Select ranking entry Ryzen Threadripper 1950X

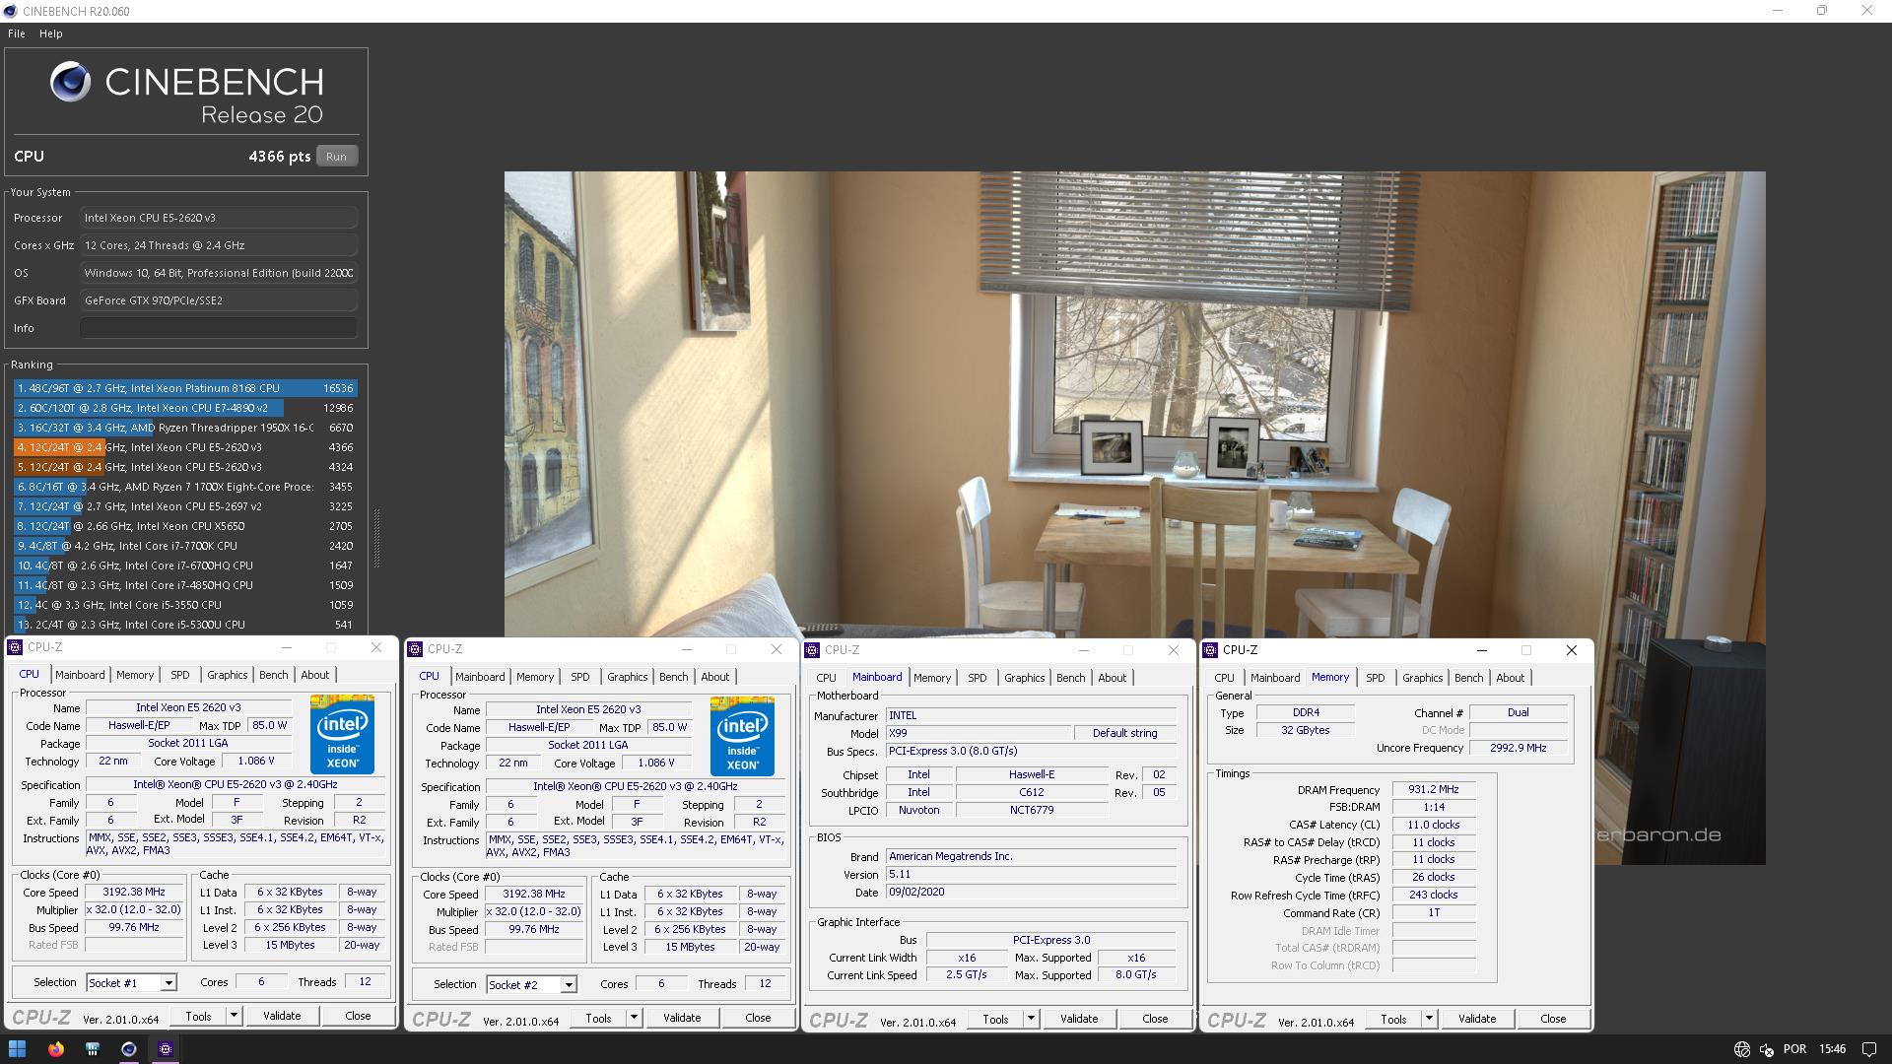point(185,428)
